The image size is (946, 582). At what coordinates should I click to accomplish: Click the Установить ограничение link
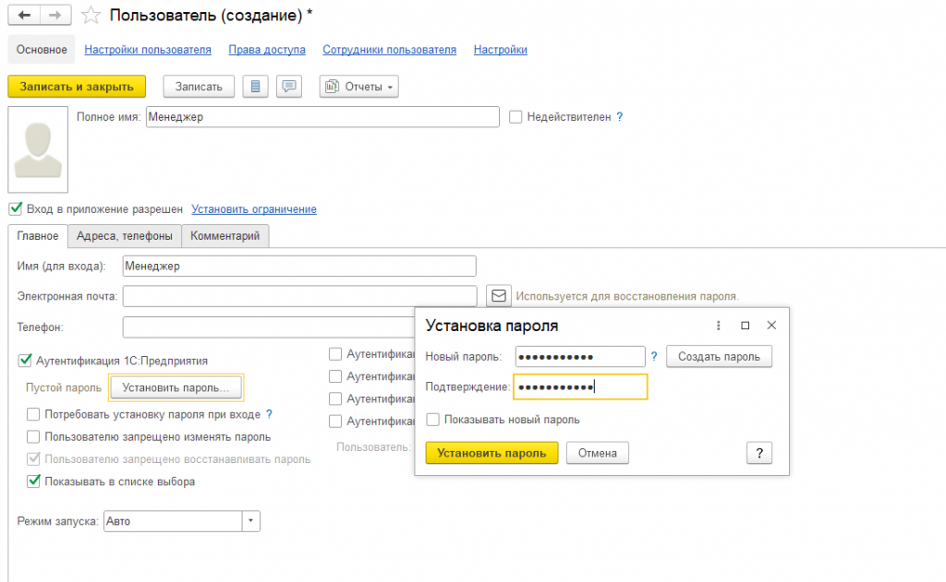click(254, 209)
